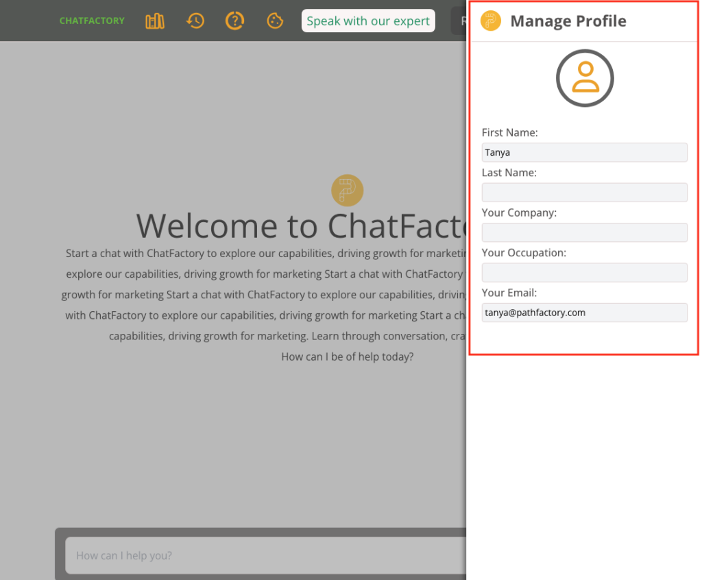
Task: Click the 'Your Occupation:' label
Action: pos(524,253)
